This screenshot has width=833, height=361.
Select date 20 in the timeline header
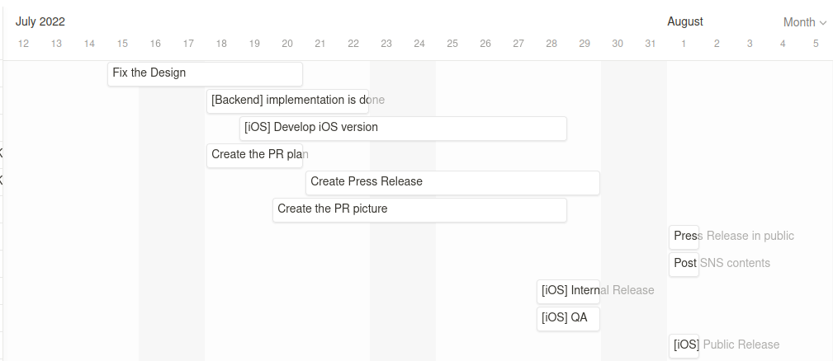pos(287,44)
